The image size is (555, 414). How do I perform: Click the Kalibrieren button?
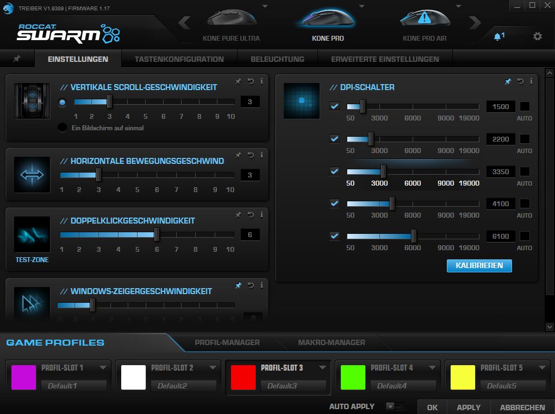pos(479,266)
